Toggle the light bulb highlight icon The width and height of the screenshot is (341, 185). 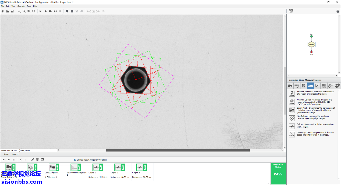pos(67,11)
